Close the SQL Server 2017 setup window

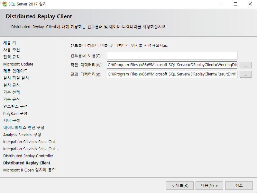coord(250,4)
